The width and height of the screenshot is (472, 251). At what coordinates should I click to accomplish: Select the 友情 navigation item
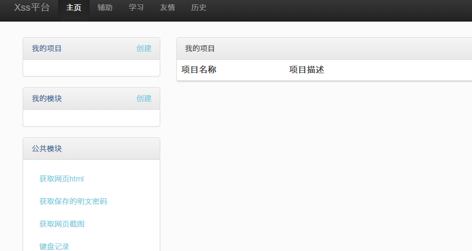tap(168, 8)
